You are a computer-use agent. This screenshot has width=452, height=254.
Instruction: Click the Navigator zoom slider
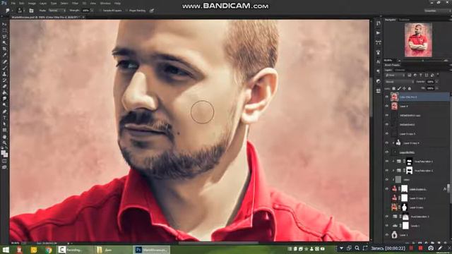(422, 61)
